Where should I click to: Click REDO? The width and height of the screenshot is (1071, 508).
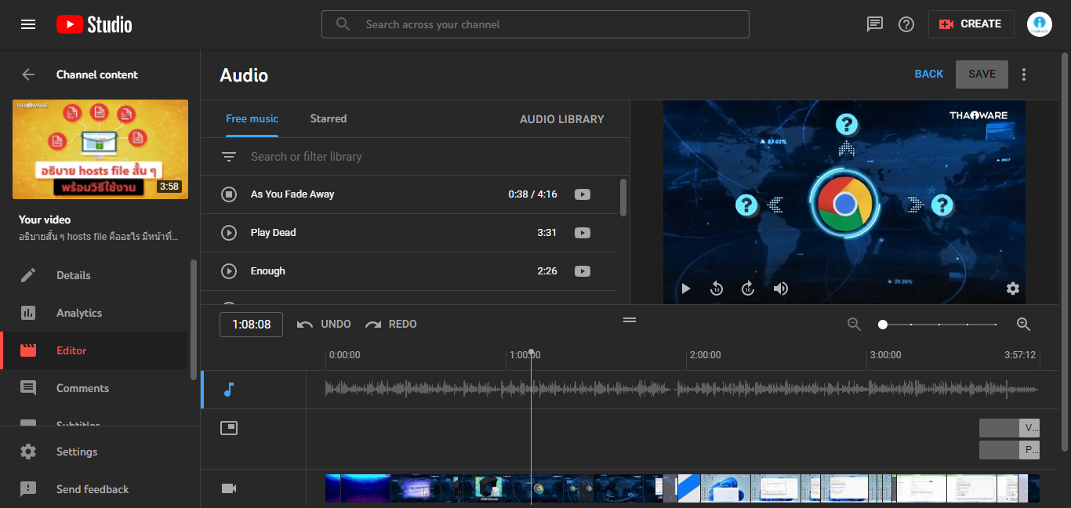tap(390, 325)
